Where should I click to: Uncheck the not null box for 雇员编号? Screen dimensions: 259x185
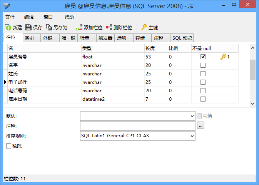[203, 57]
